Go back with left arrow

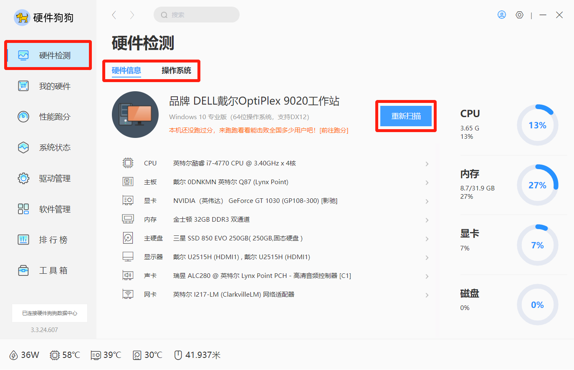pyautogui.click(x=114, y=15)
